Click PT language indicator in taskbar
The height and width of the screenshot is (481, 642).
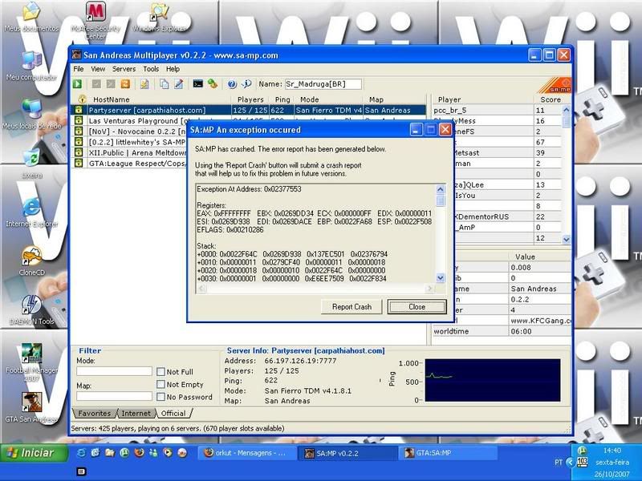pyautogui.click(x=559, y=463)
